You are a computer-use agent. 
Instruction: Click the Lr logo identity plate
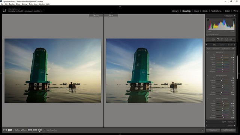[x=4, y=10]
